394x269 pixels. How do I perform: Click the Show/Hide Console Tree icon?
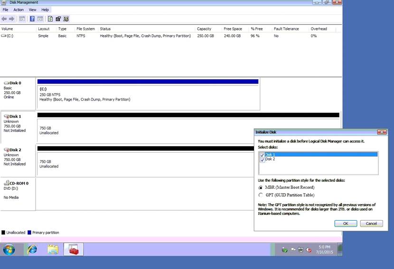[22, 19]
